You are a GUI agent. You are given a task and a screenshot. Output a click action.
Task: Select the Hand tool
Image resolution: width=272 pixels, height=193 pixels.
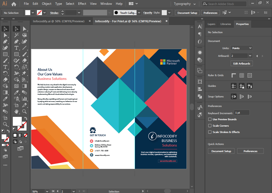[x=16, y=111]
